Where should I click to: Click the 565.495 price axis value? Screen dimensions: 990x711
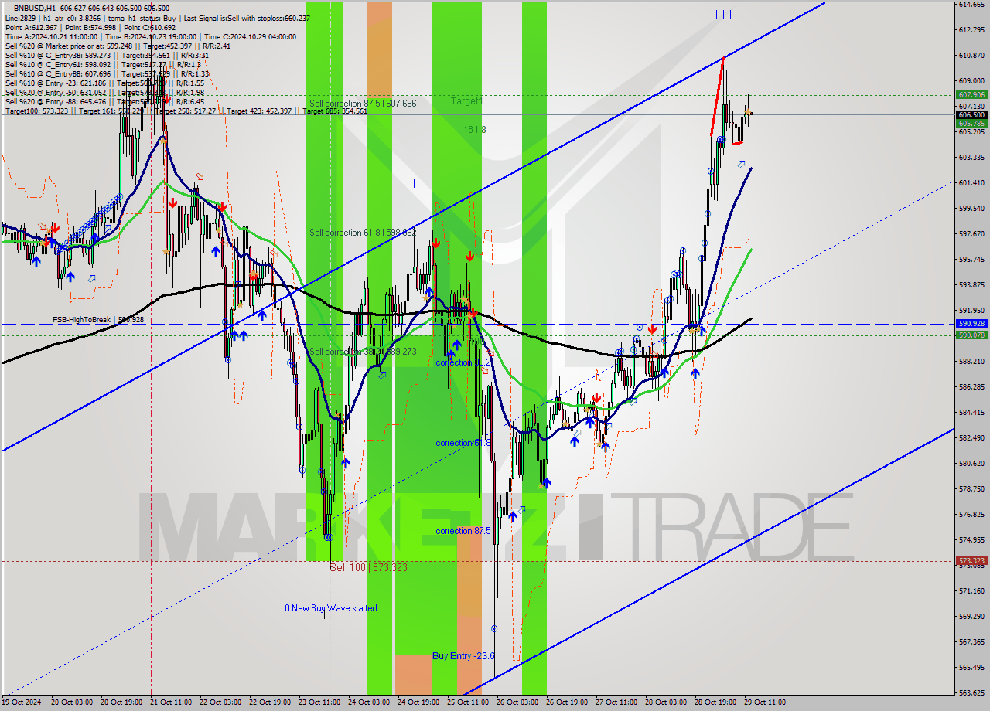tap(971, 668)
